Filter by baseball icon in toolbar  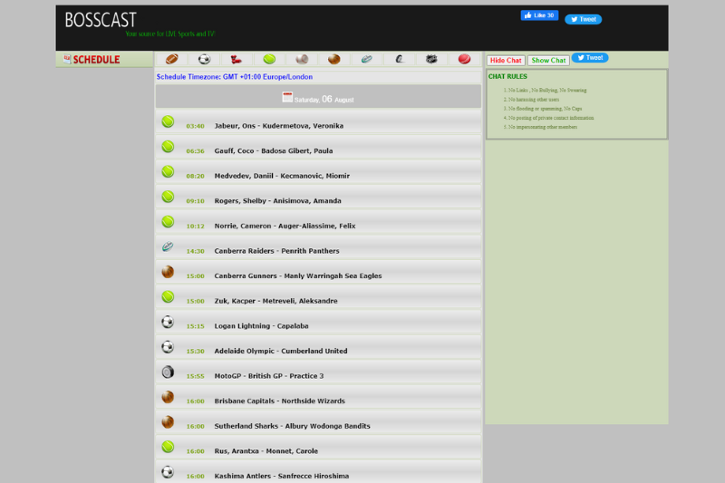click(x=302, y=59)
